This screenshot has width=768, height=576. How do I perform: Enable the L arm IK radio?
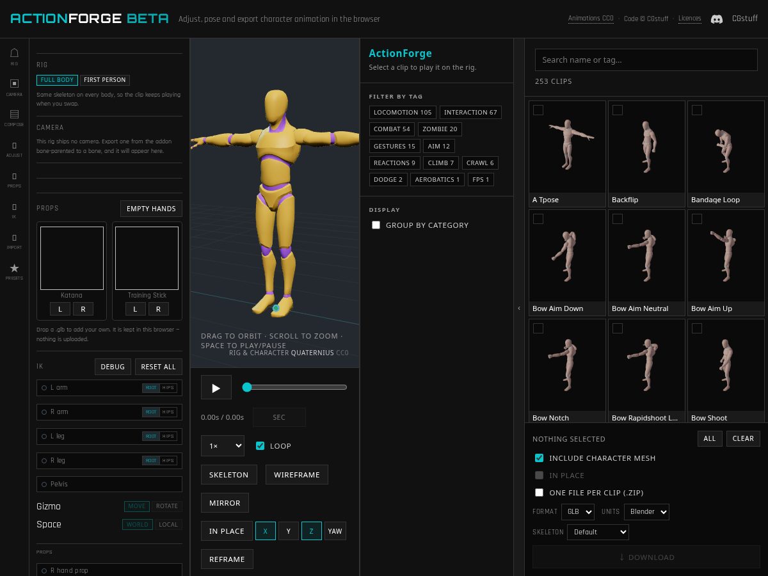click(x=44, y=388)
